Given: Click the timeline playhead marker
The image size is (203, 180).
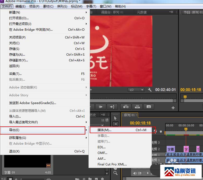Looking at the screenshot, I should [186, 129].
